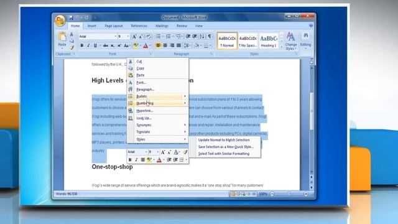Viewport: 398px width, 224px height.
Task: Toggle Bold on the mini toolbar
Action: (130, 160)
